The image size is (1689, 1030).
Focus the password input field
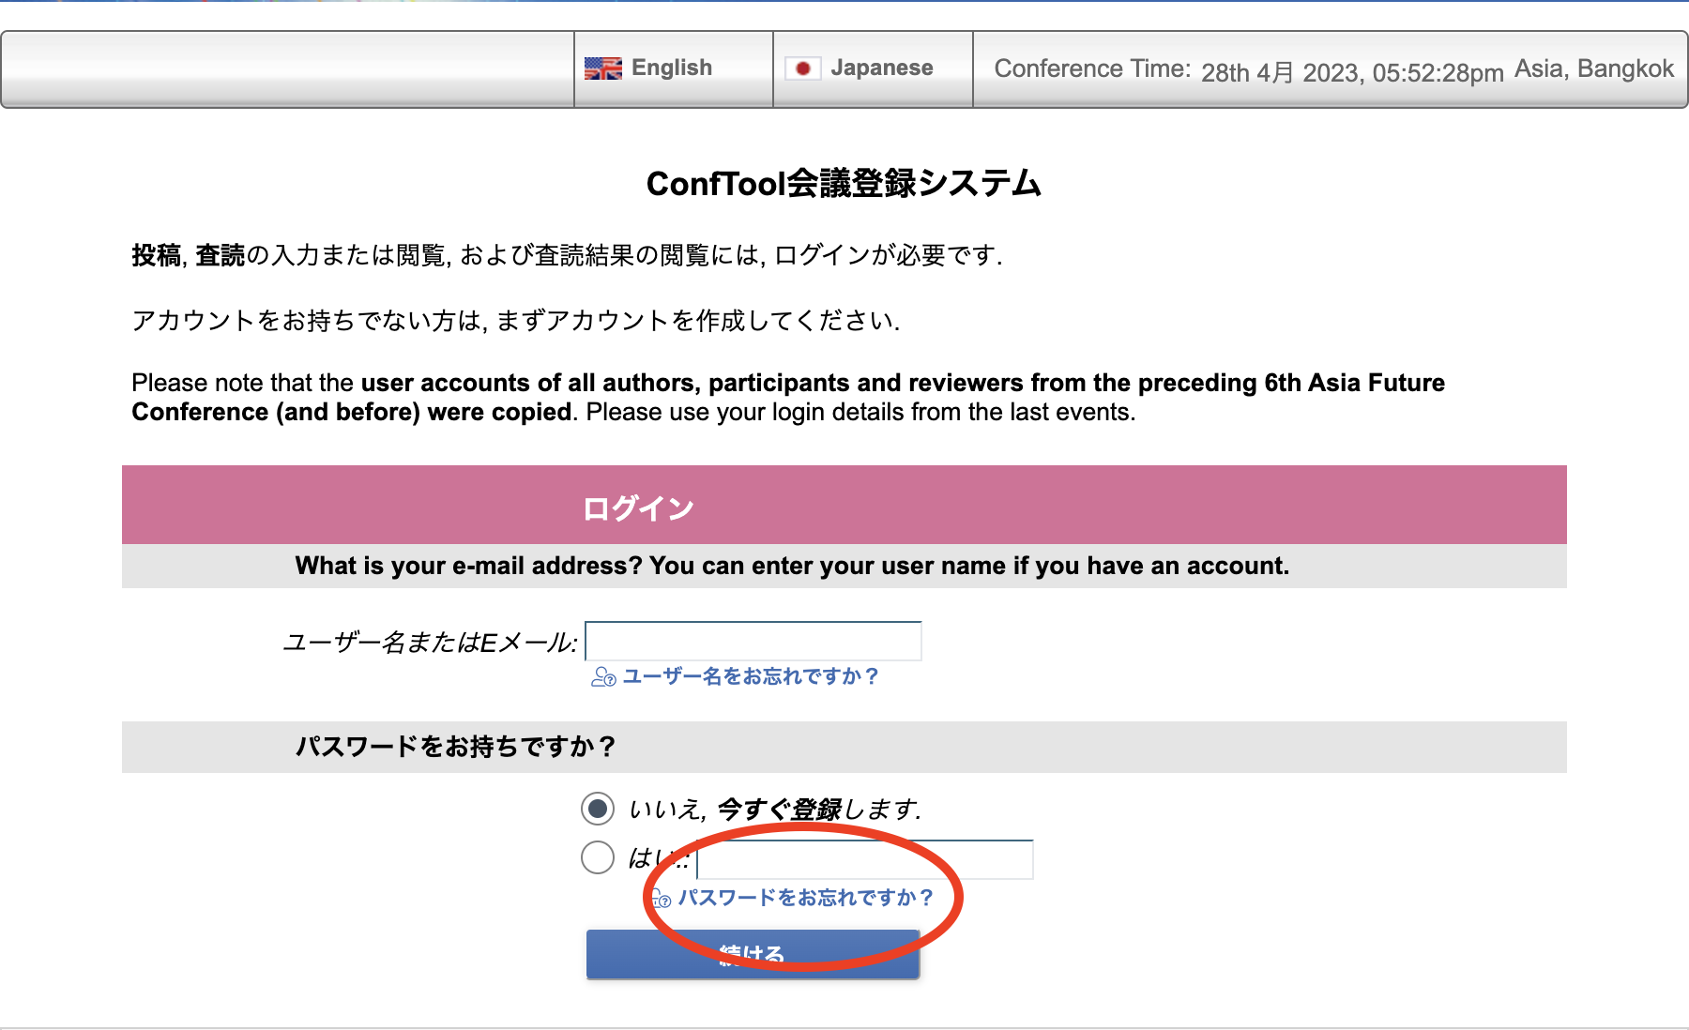(x=865, y=859)
